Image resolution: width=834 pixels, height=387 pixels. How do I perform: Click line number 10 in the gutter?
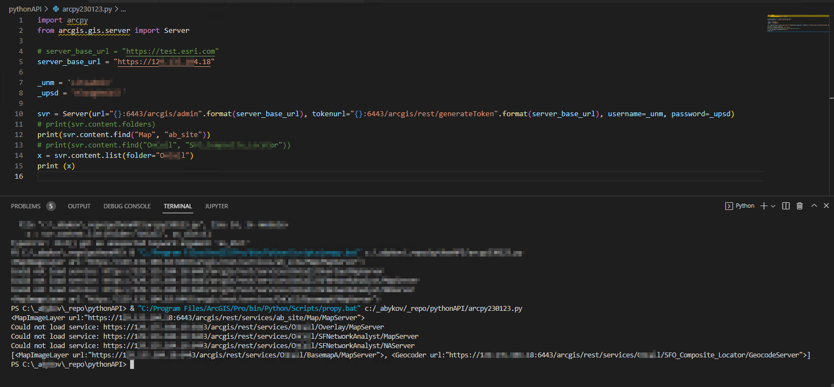tap(19, 114)
